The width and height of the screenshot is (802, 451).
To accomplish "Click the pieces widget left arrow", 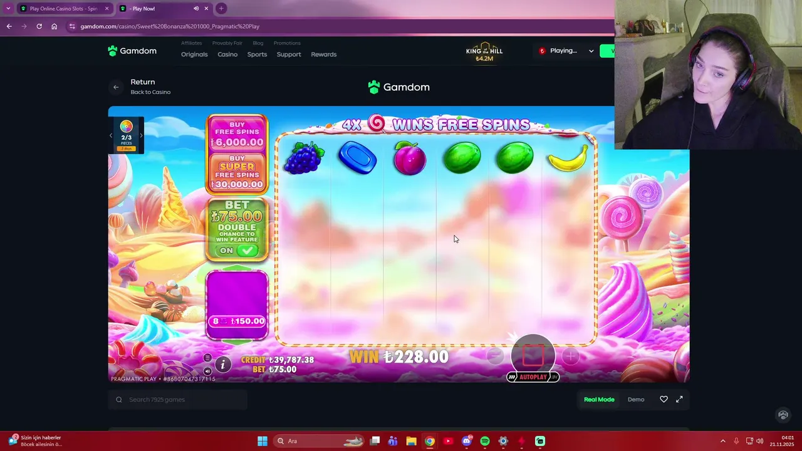I will click(x=111, y=135).
